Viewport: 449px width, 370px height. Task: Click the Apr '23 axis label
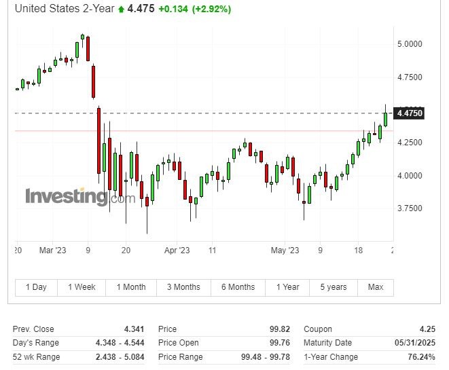(x=178, y=251)
